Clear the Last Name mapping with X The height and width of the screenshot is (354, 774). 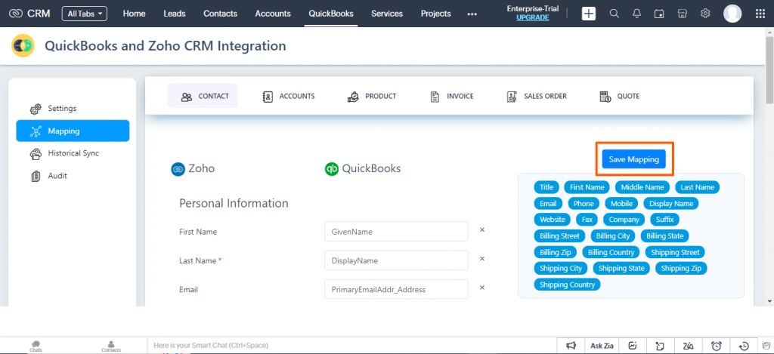point(482,259)
